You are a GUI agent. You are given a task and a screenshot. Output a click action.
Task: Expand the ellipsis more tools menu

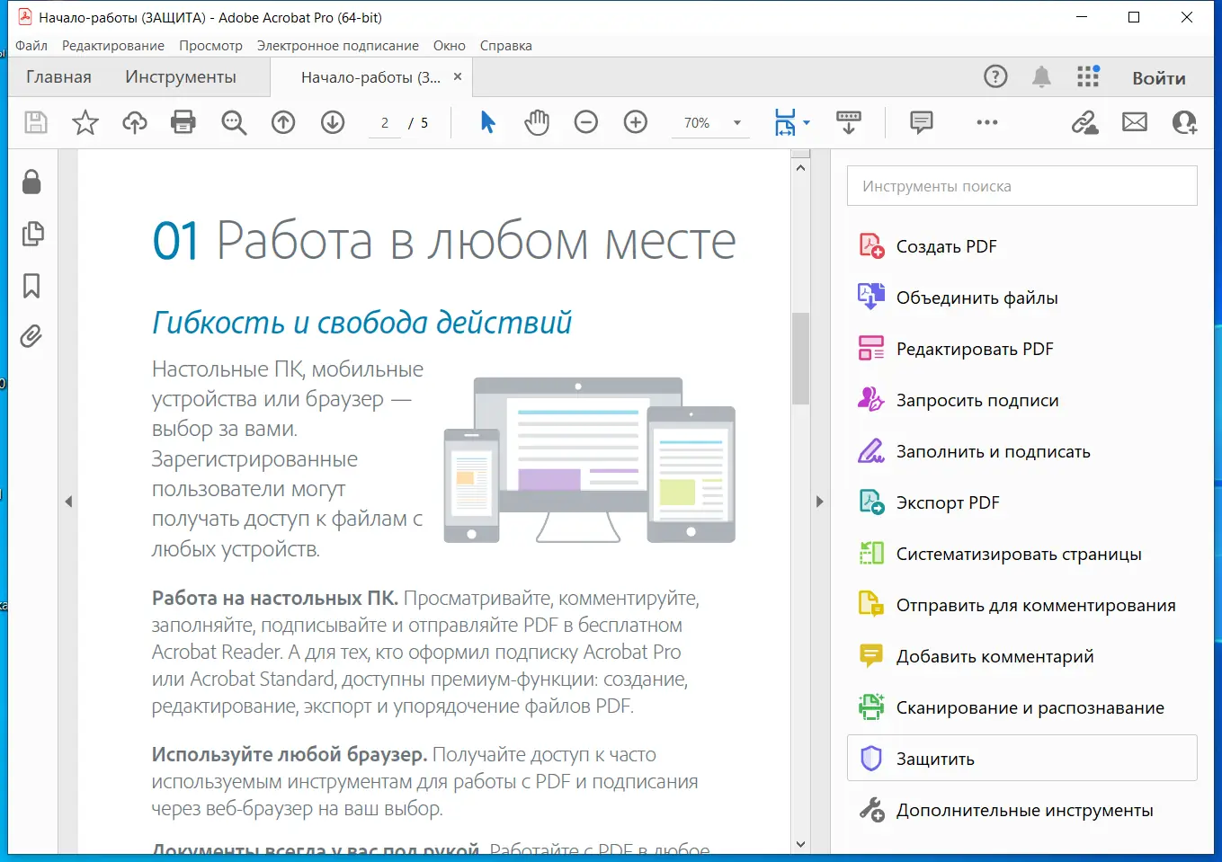pos(986,122)
